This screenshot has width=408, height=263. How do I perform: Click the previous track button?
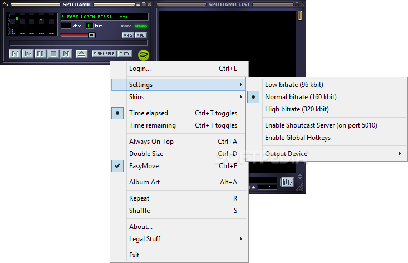pyautogui.click(x=15, y=54)
